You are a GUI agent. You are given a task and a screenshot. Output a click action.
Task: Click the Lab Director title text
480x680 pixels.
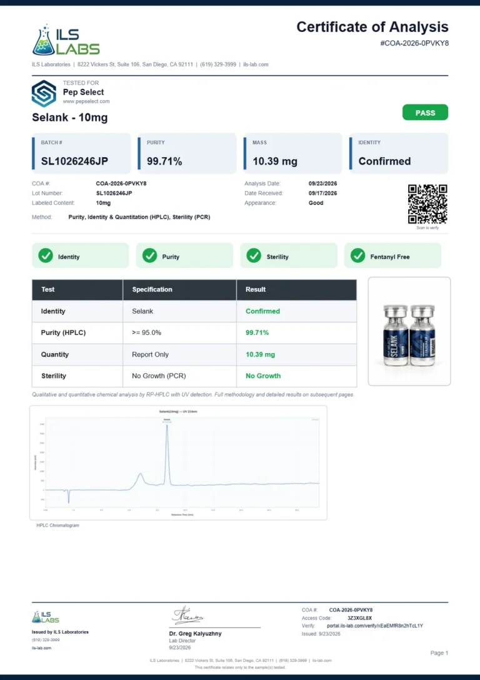click(182, 641)
